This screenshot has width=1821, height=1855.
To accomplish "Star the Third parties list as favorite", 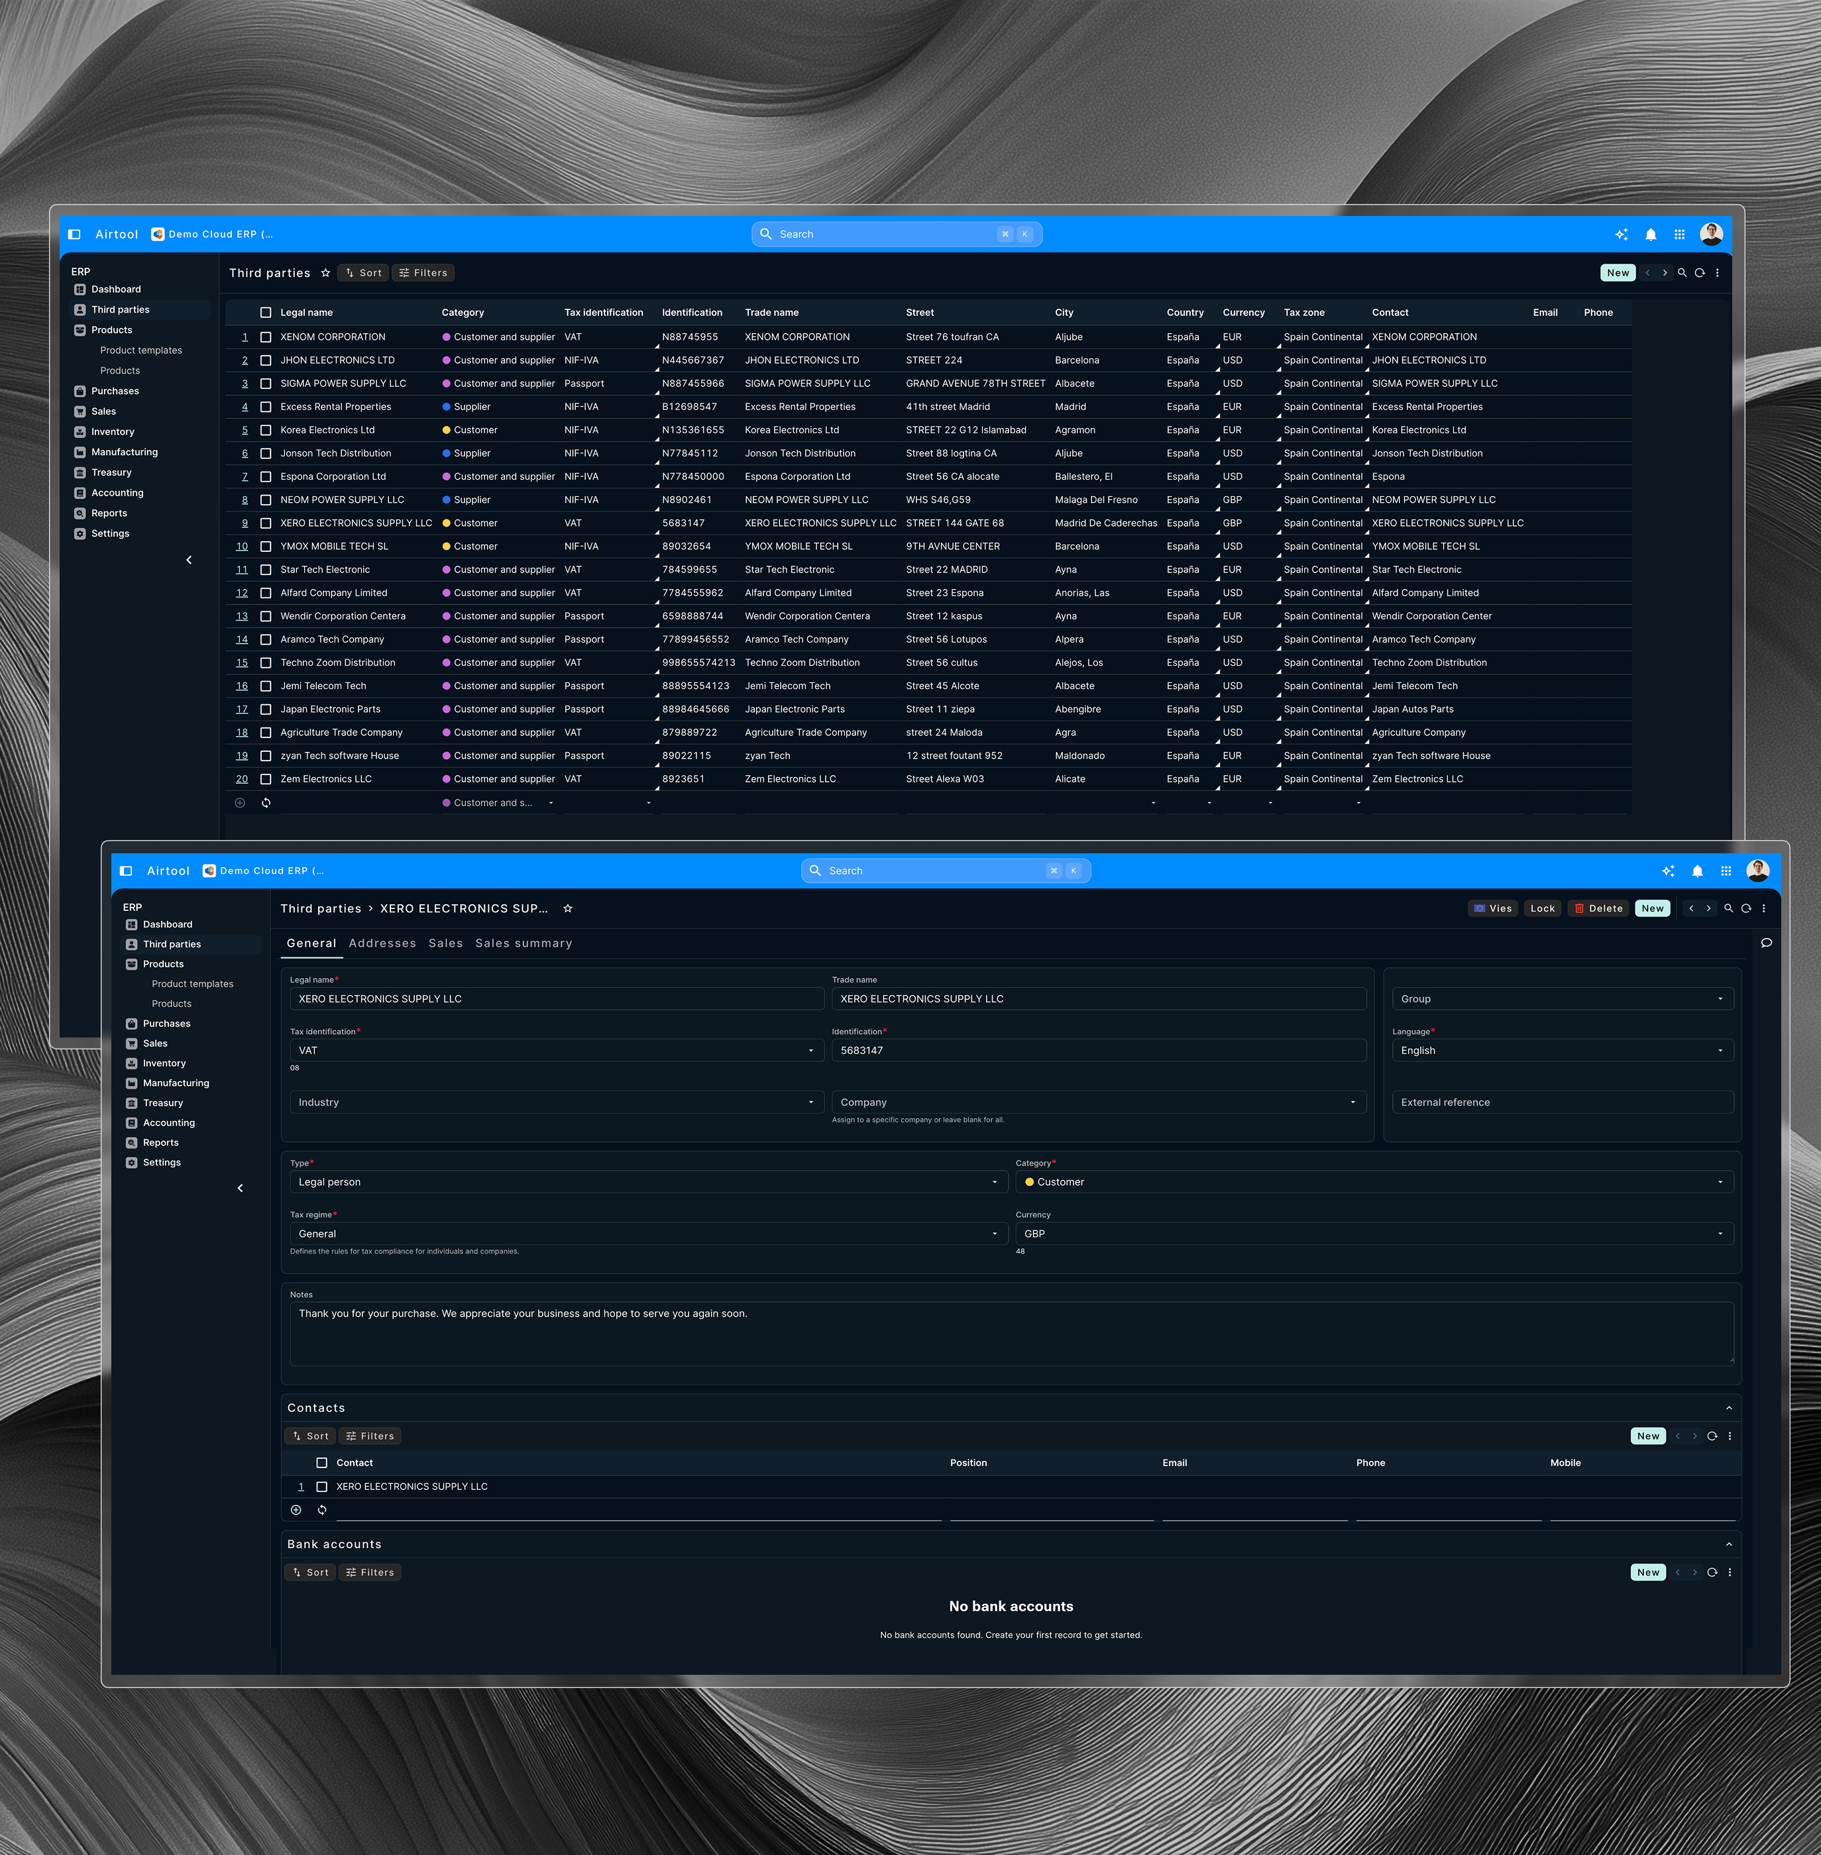I will [325, 274].
